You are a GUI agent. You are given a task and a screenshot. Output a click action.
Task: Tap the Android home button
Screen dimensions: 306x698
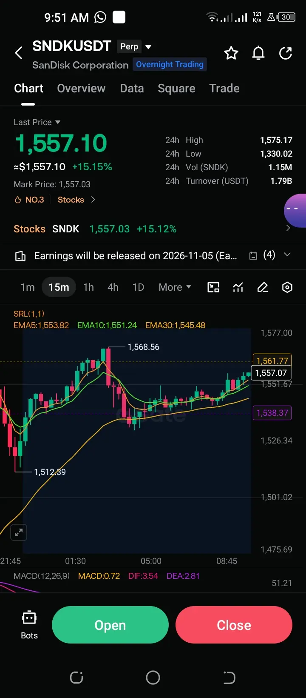click(153, 677)
